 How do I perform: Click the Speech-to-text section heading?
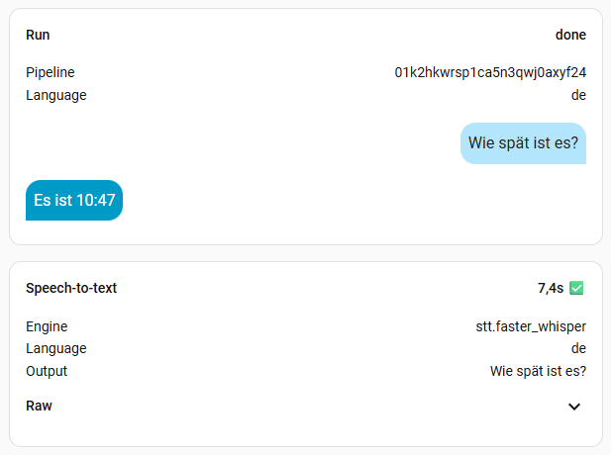(x=71, y=288)
